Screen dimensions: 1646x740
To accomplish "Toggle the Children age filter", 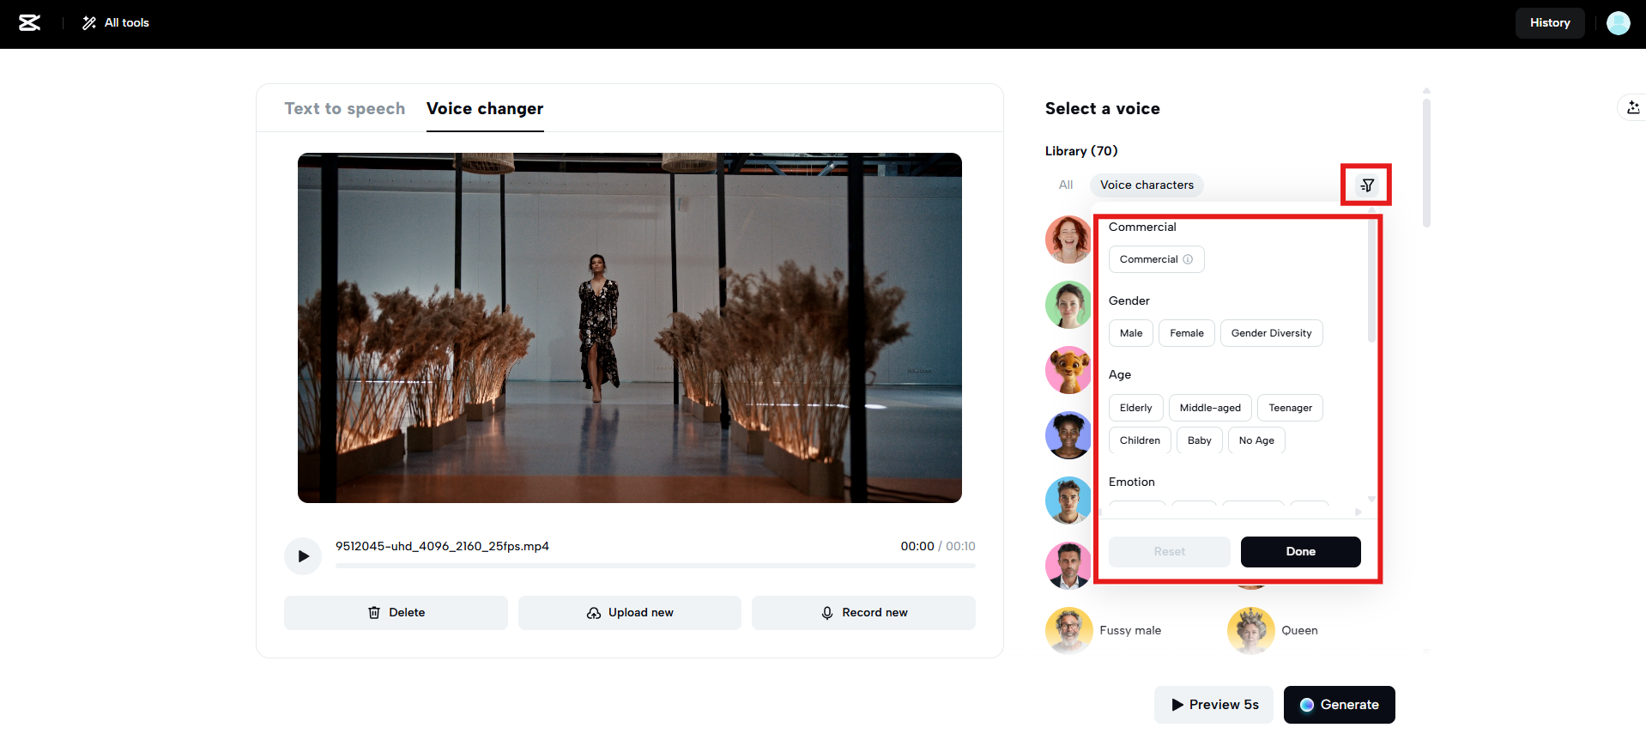I will (1140, 440).
